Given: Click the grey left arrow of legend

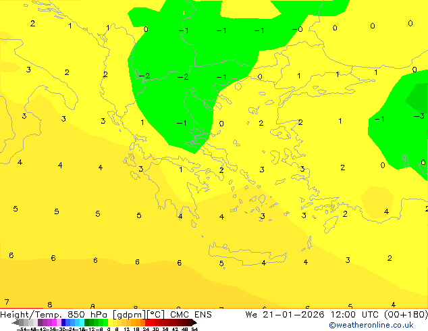Looking at the screenshot, I should click(x=16, y=323).
